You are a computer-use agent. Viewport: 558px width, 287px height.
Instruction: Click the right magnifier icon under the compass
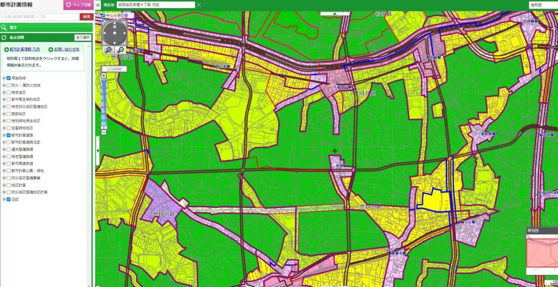pos(120,50)
